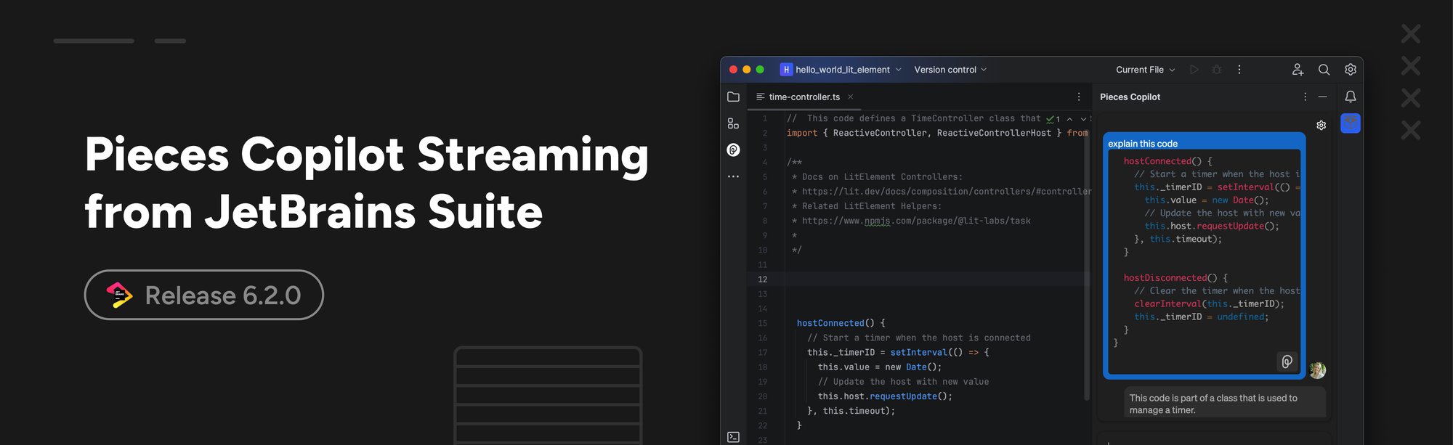Click the Run button in the toolbar
Viewport: 1453px width, 445px height.
[x=1194, y=70]
